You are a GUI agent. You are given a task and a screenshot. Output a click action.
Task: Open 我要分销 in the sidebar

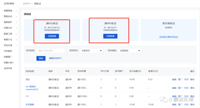click(8, 63)
